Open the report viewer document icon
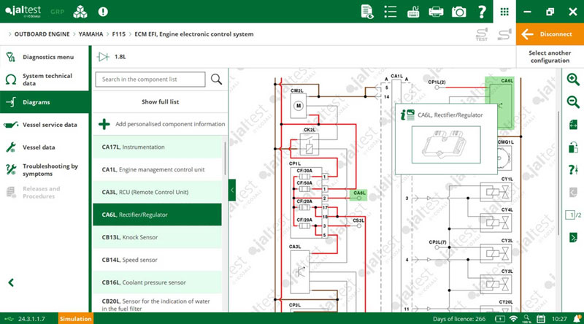This screenshot has width=584, height=324. click(367, 12)
